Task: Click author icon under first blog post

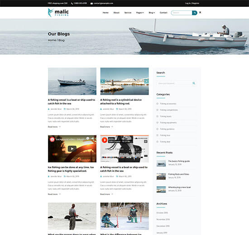Action: coord(49,109)
